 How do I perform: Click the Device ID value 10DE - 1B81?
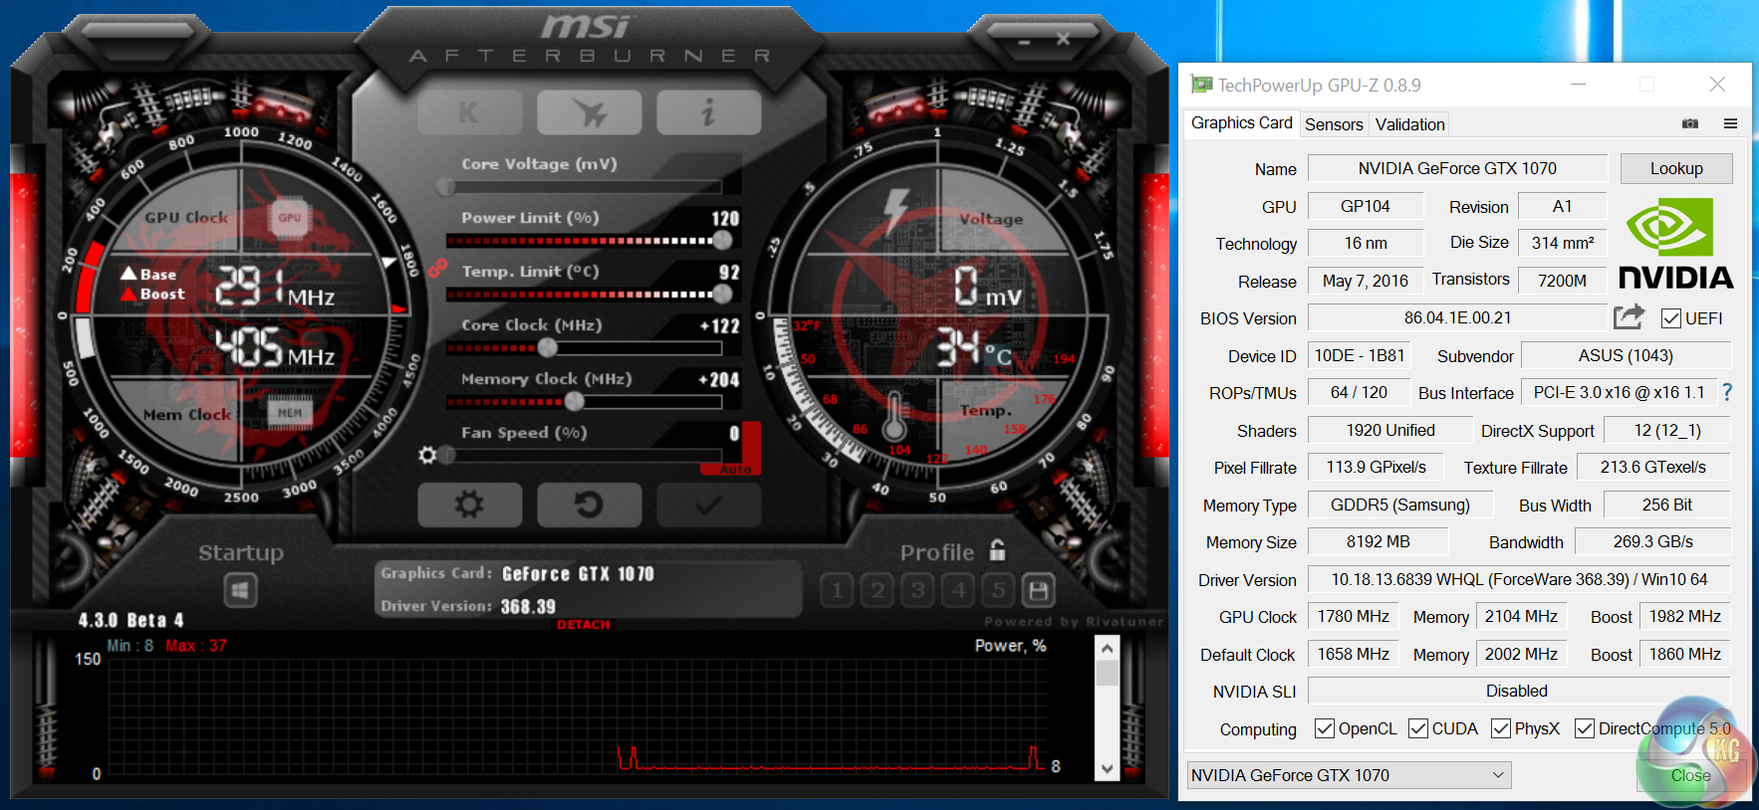tap(1360, 355)
